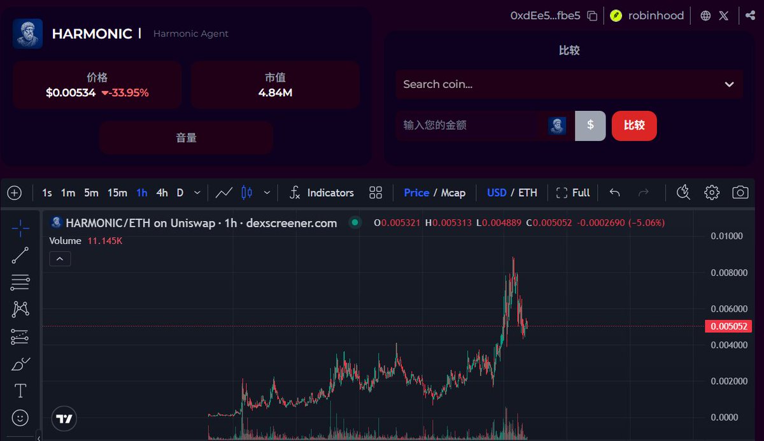This screenshot has width=764, height=441.
Task: Expand the timeframe list chevron
Action: [x=197, y=193]
